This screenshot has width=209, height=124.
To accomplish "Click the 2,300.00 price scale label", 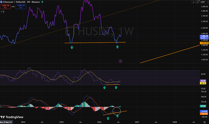I will 204,28.
